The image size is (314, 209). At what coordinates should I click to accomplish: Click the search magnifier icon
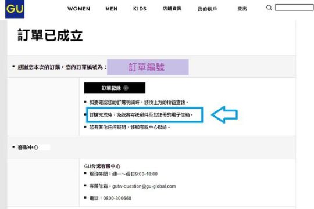[269, 8]
